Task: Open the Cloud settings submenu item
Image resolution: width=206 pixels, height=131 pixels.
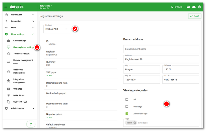Action: coord(20,41)
